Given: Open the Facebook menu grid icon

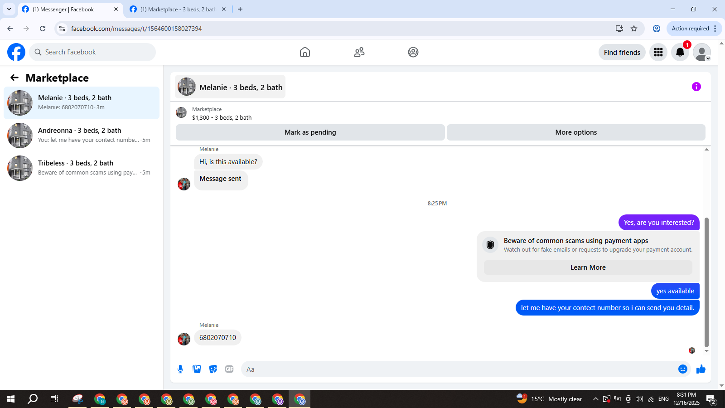Looking at the screenshot, I should (658, 52).
